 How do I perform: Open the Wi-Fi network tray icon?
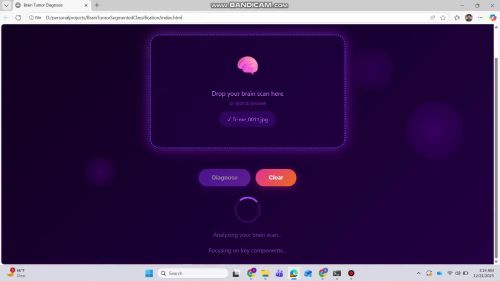tap(450, 273)
